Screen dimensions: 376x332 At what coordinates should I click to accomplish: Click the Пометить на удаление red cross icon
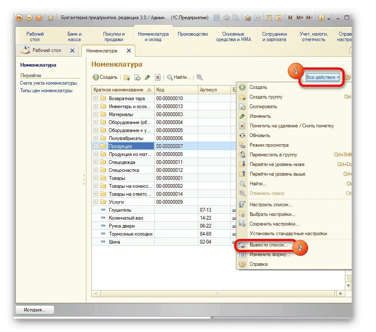coord(157,77)
